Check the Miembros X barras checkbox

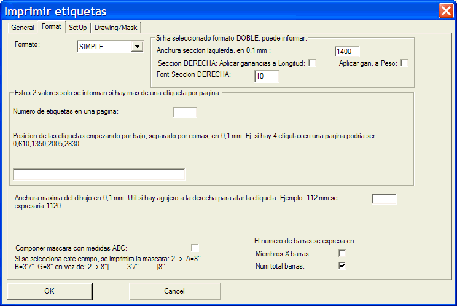click(343, 254)
